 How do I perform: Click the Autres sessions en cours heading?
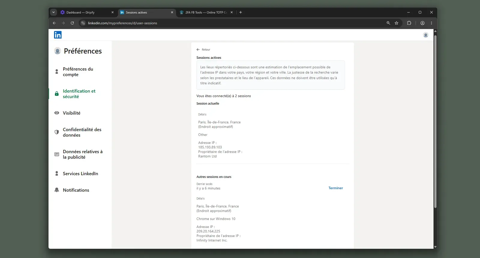click(214, 177)
